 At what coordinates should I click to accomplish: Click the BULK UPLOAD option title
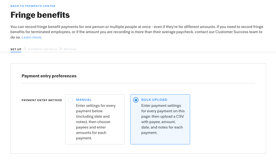[x=154, y=100]
